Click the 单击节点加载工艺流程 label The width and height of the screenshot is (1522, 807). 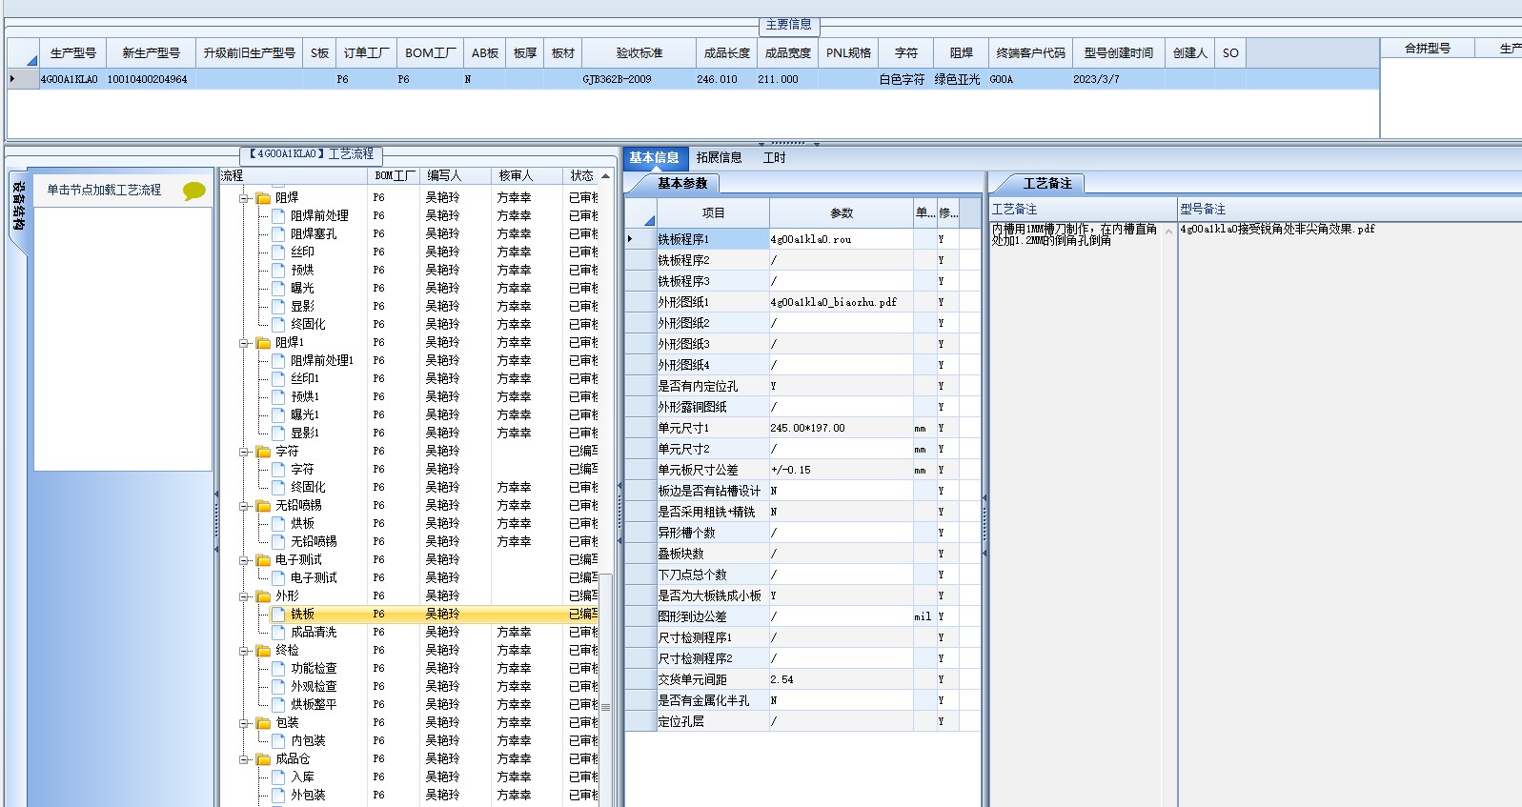[104, 191]
